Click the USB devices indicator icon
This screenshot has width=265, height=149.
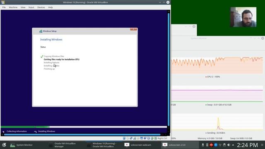tap(135, 138)
